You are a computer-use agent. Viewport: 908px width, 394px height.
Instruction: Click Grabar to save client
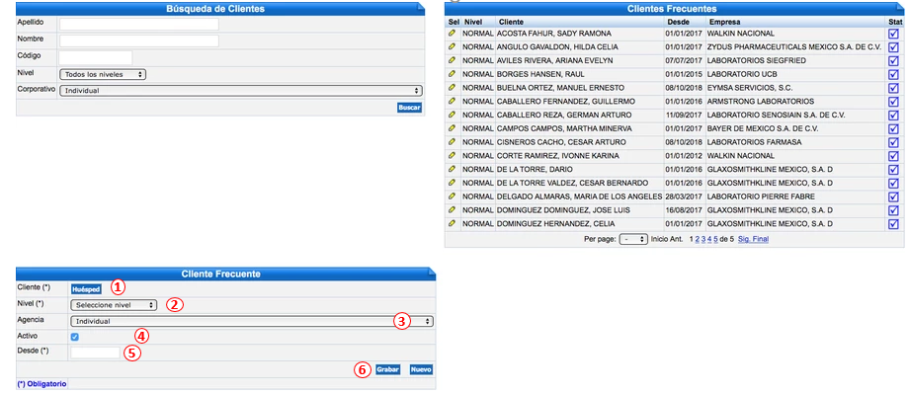click(x=387, y=369)
